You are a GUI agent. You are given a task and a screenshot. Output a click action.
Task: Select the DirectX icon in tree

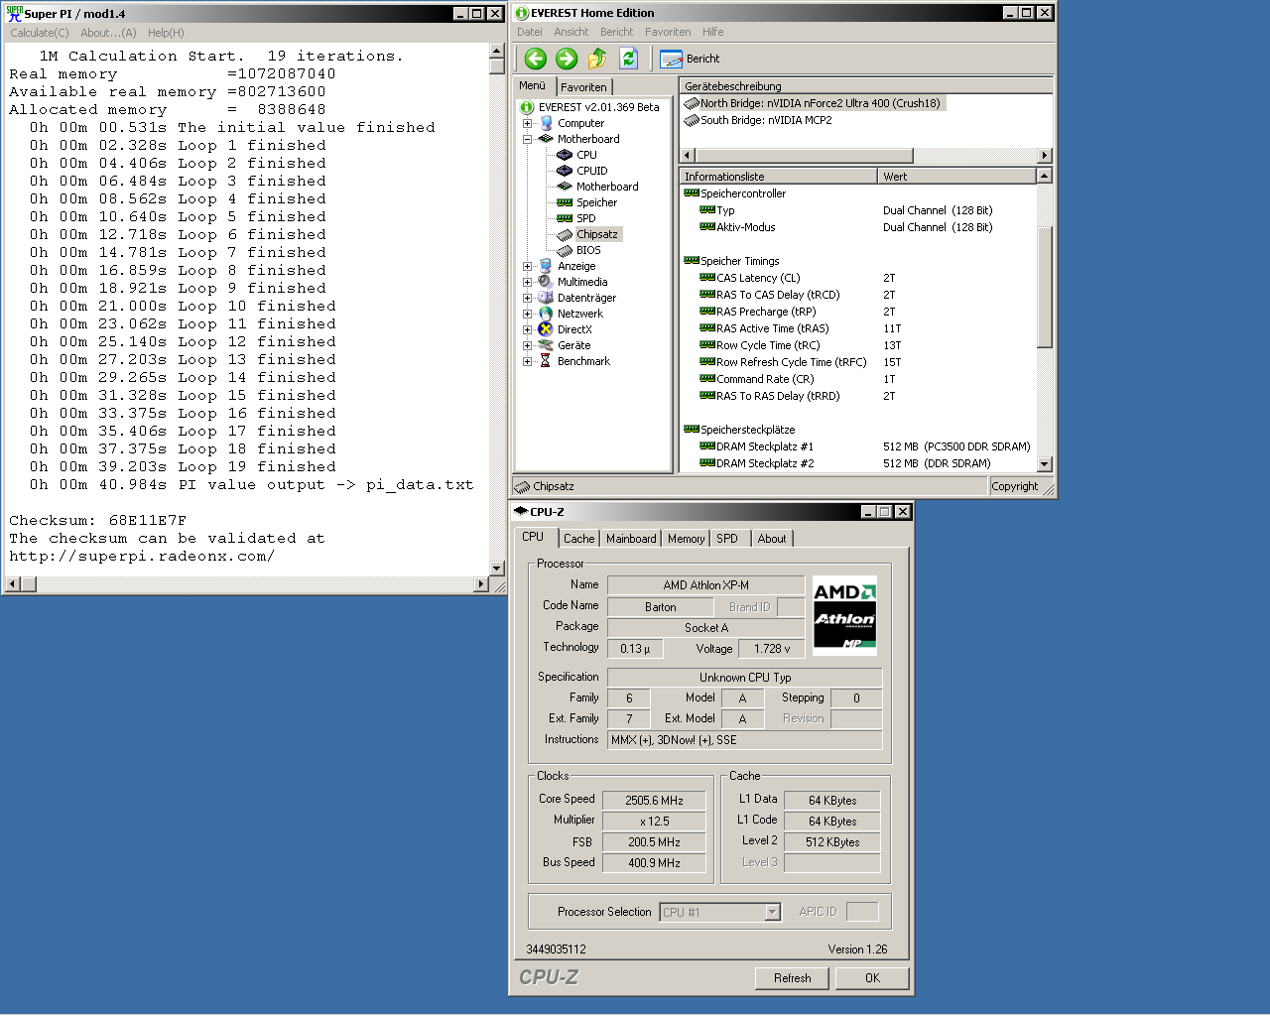(x=546, y=329)
